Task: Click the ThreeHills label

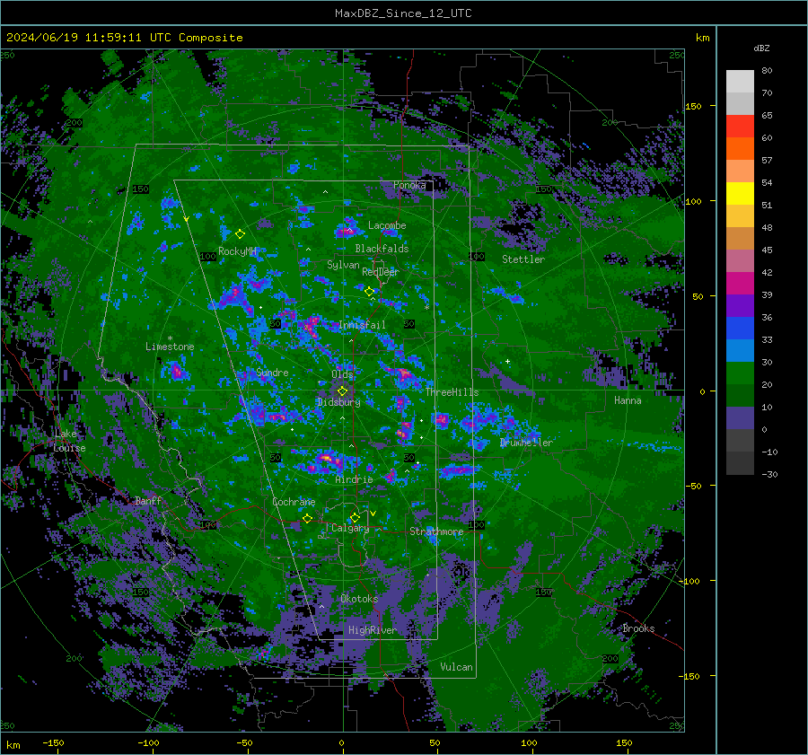Action: pyautogui.click(x=452, y=392)
